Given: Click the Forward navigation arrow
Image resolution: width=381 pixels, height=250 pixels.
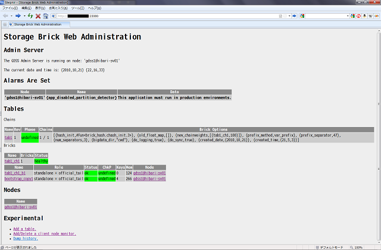Looking at the screenshot, I should point(18,16).
